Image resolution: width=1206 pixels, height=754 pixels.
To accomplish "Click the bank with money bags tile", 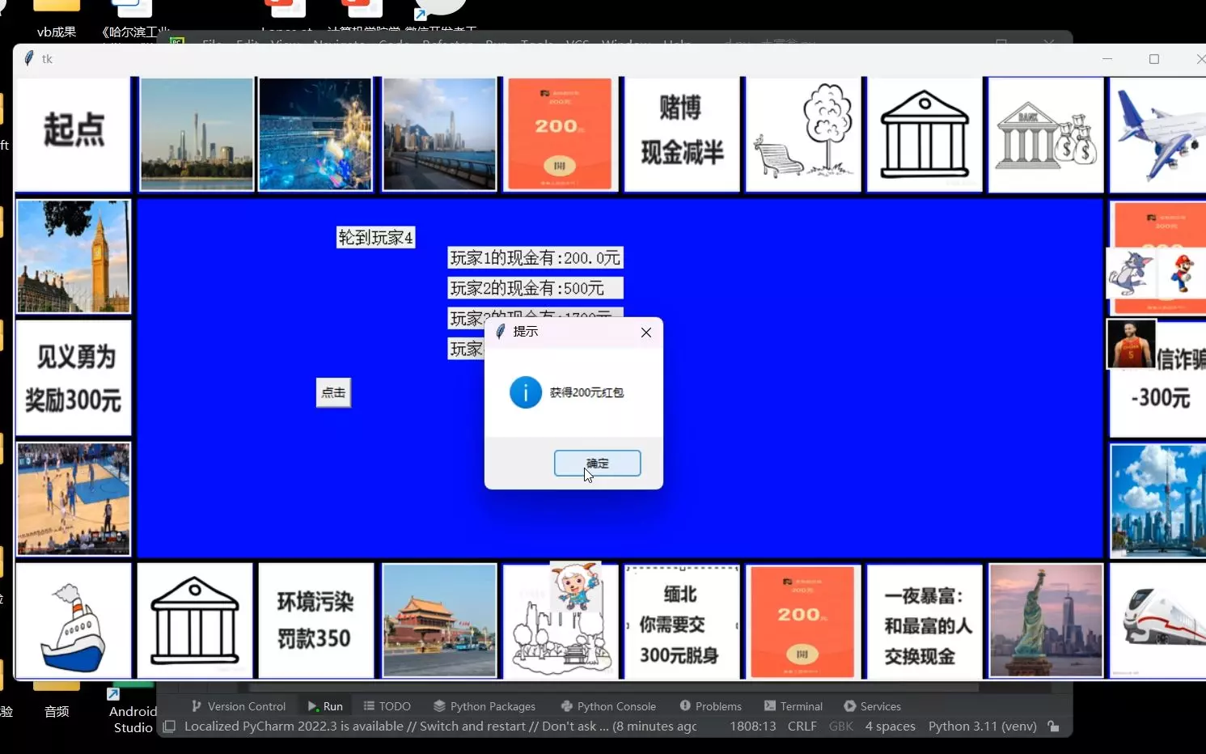I will (1046, 134).
